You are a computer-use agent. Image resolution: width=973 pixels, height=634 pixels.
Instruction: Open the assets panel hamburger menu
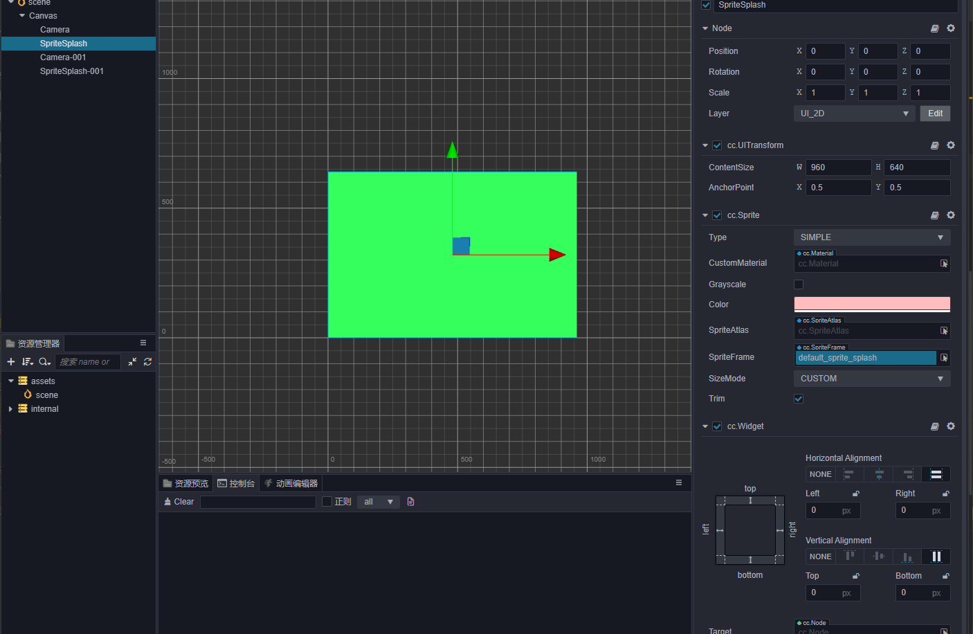point(143,343)
